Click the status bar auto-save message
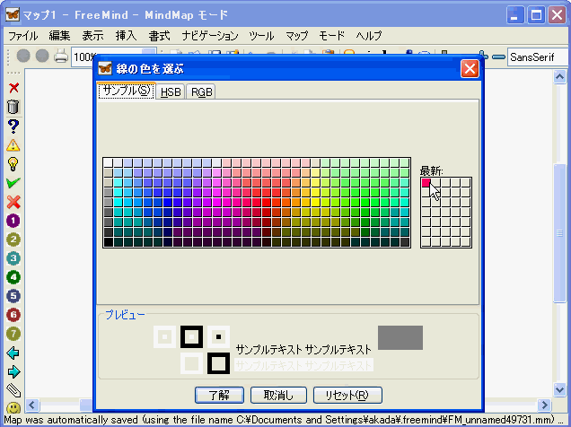Screen dimensions: 571x427 pos(283,420)
